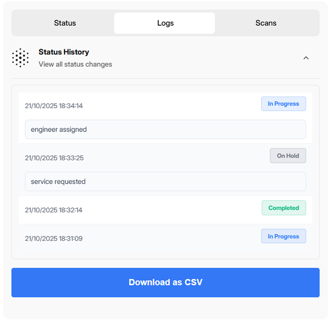
Task: Open the Scans tab
Action: (266, 23)
